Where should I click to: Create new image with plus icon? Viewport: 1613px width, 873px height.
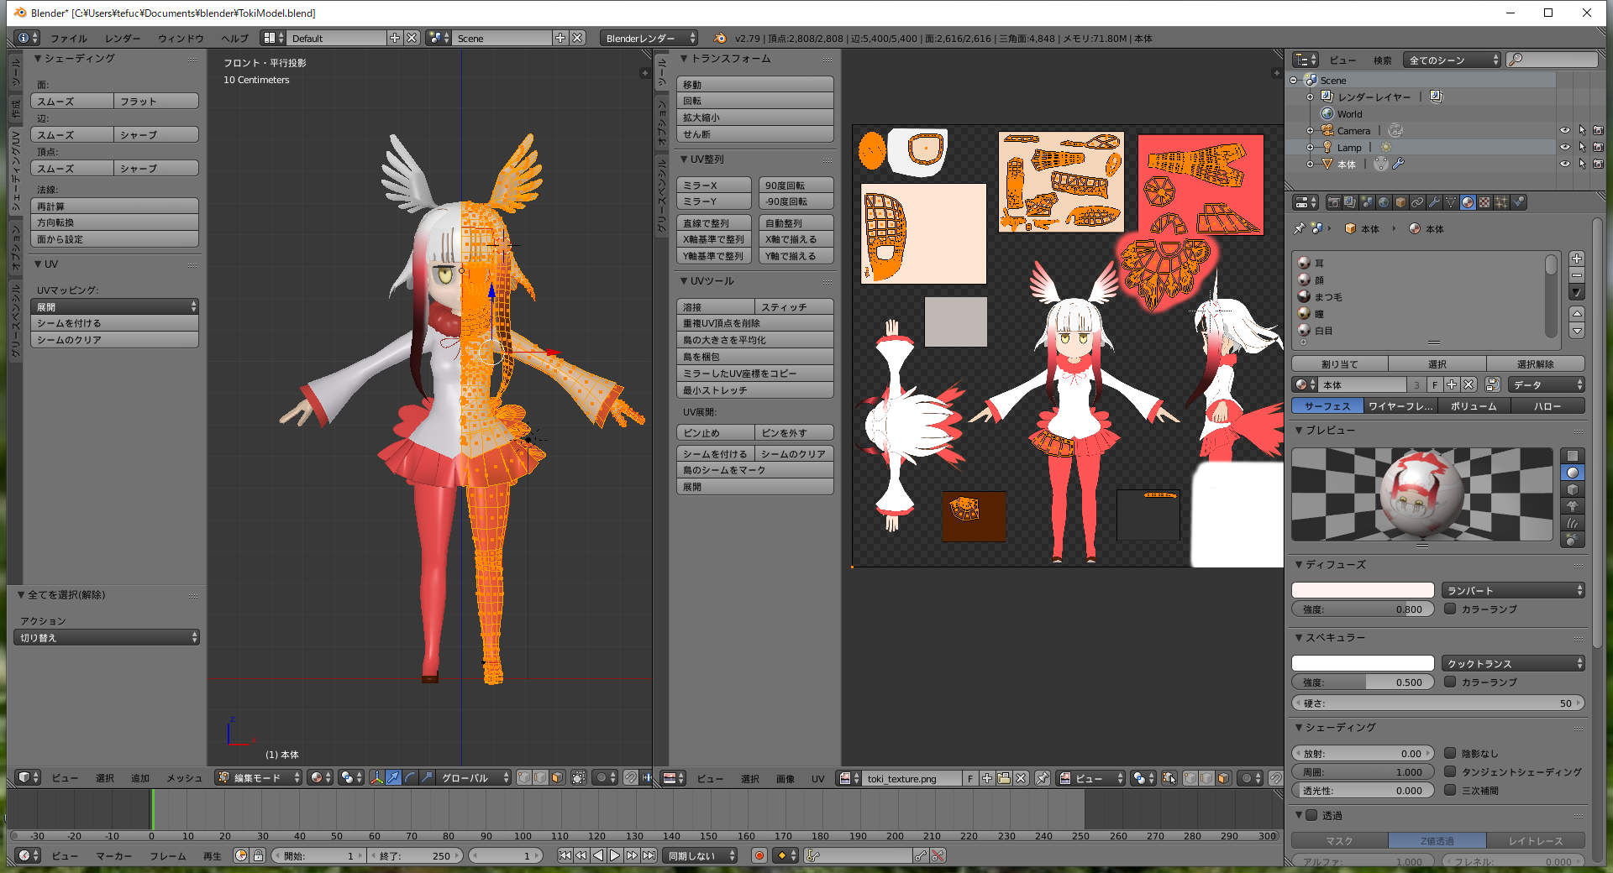[x=987, y=778]
